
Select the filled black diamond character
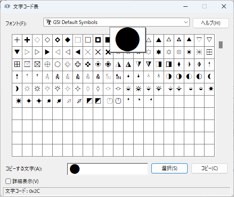pyautogui.click(x=67, y=40)
